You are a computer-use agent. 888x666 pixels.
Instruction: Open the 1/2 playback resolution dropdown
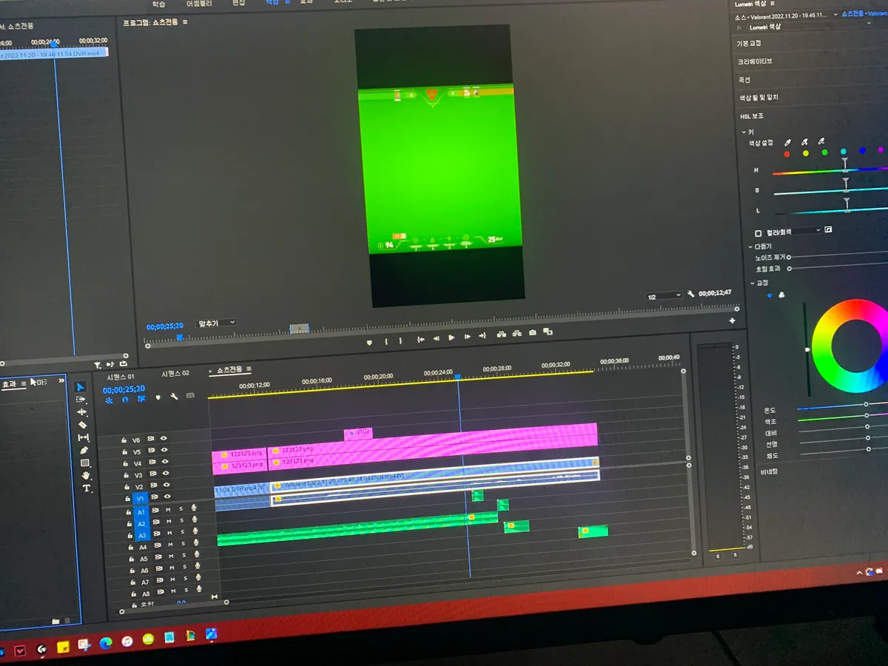[x=664, y=296]
